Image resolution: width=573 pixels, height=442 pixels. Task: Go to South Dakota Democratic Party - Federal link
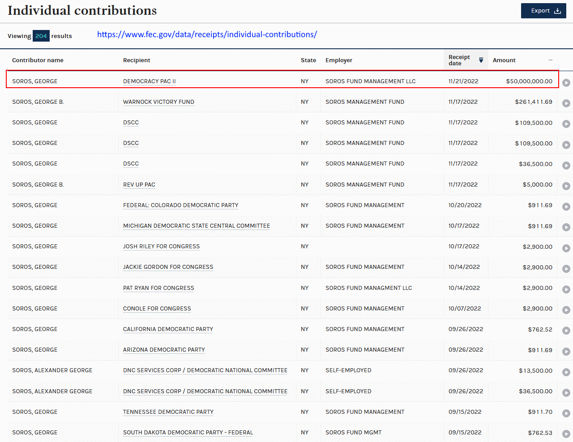(188, 433)
